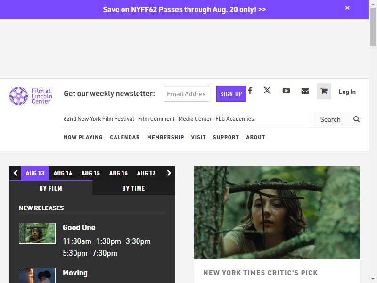Screen dimensions: 377x283
Task: Click the Log In link
Action: tap(347, 92)
